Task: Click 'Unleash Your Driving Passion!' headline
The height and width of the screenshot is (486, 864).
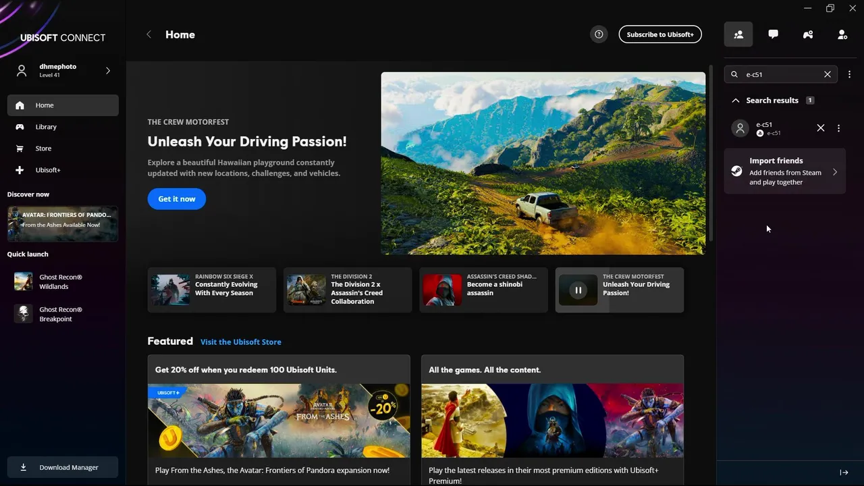Action: click(x=247, y=142)
